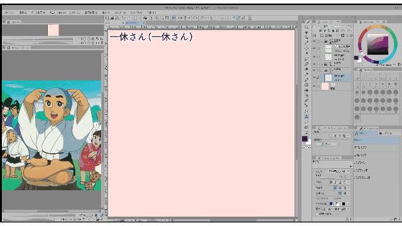
Task: Click the Redo arrow in command bar
Action: (129, 18)
